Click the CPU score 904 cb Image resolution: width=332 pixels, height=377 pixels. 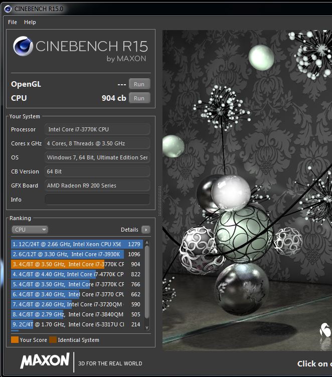114,98
